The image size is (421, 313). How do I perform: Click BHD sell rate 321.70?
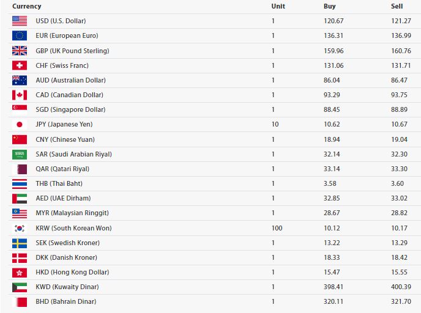click(x=401, y=301)
